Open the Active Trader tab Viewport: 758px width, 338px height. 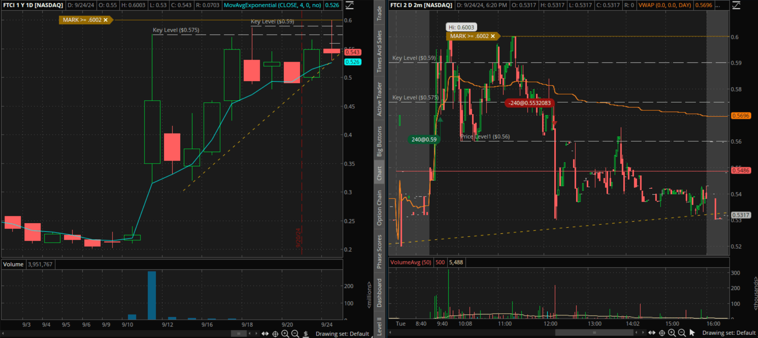[379, 99]
